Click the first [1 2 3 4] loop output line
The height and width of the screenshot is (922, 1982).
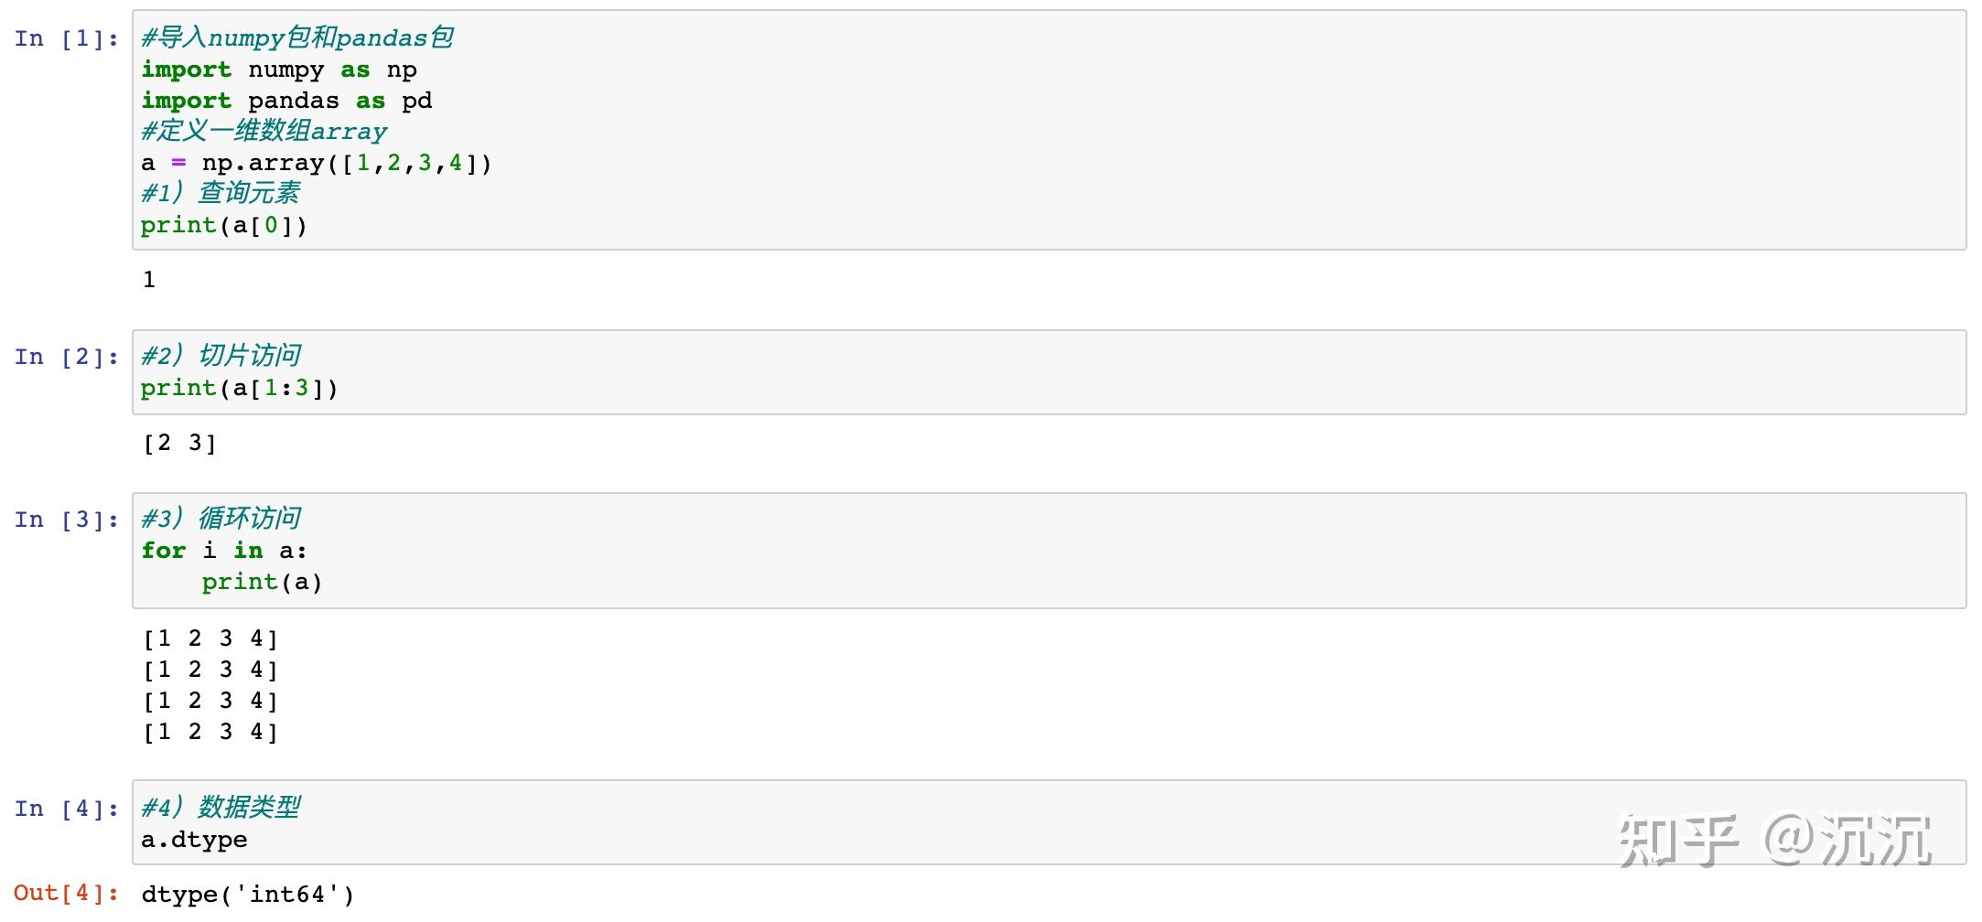coord(210,638)
